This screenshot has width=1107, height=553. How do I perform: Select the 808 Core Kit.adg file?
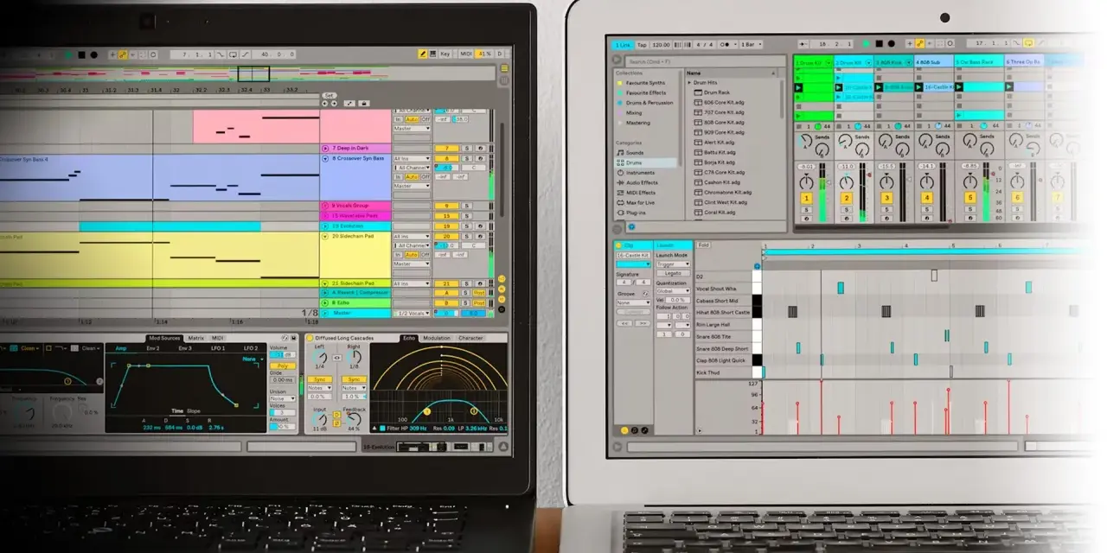[719, 123]
